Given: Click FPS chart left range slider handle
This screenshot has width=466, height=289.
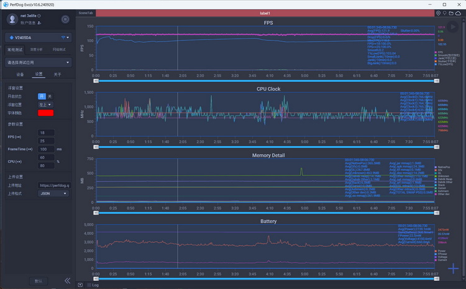Looking at the screenshot, I should coord(96,81).
